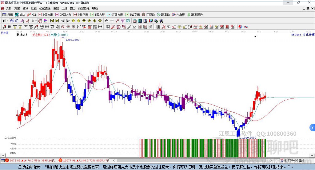315x170 pixels.
Task: Open the 文件 menu
Action: 9,8
